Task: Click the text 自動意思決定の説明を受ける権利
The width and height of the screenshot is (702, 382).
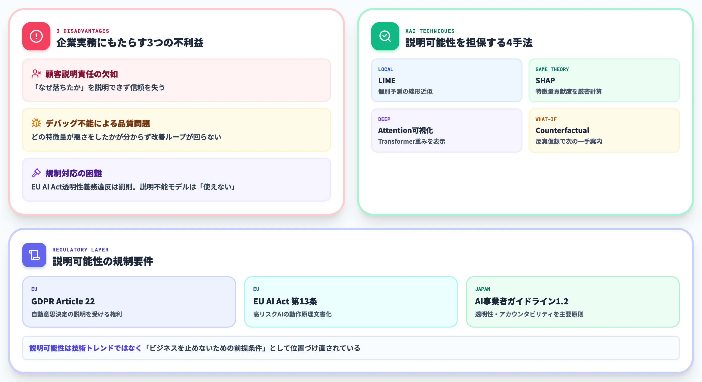Action: point(77,314)
